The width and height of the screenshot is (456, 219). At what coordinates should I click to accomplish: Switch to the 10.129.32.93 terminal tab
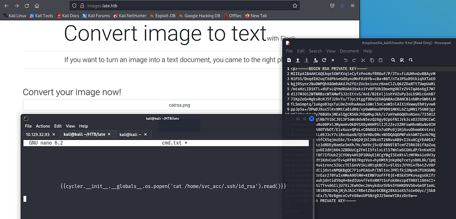point(38,134)
